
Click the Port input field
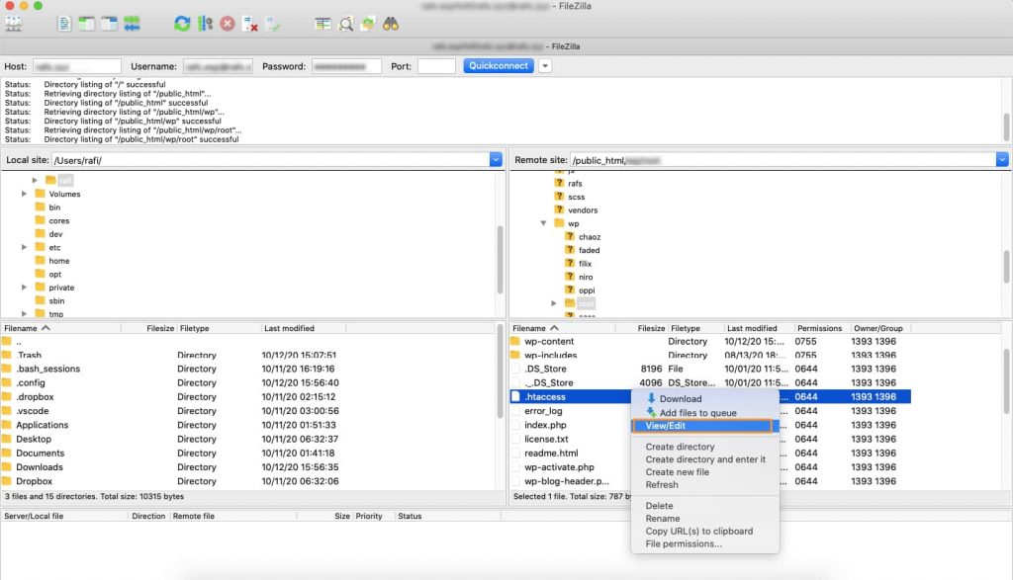coord(436,66)
